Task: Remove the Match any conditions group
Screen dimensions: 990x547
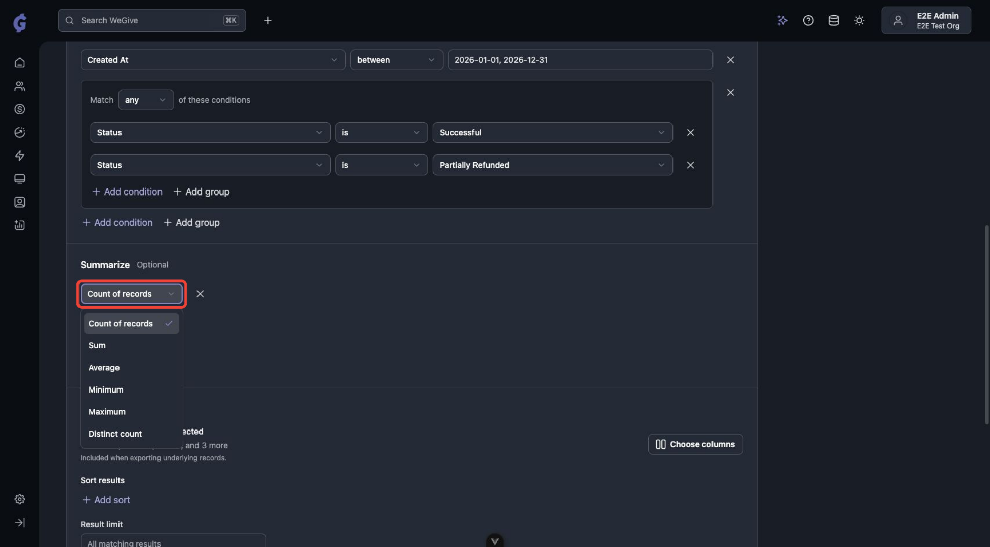Action: point(730,93)
